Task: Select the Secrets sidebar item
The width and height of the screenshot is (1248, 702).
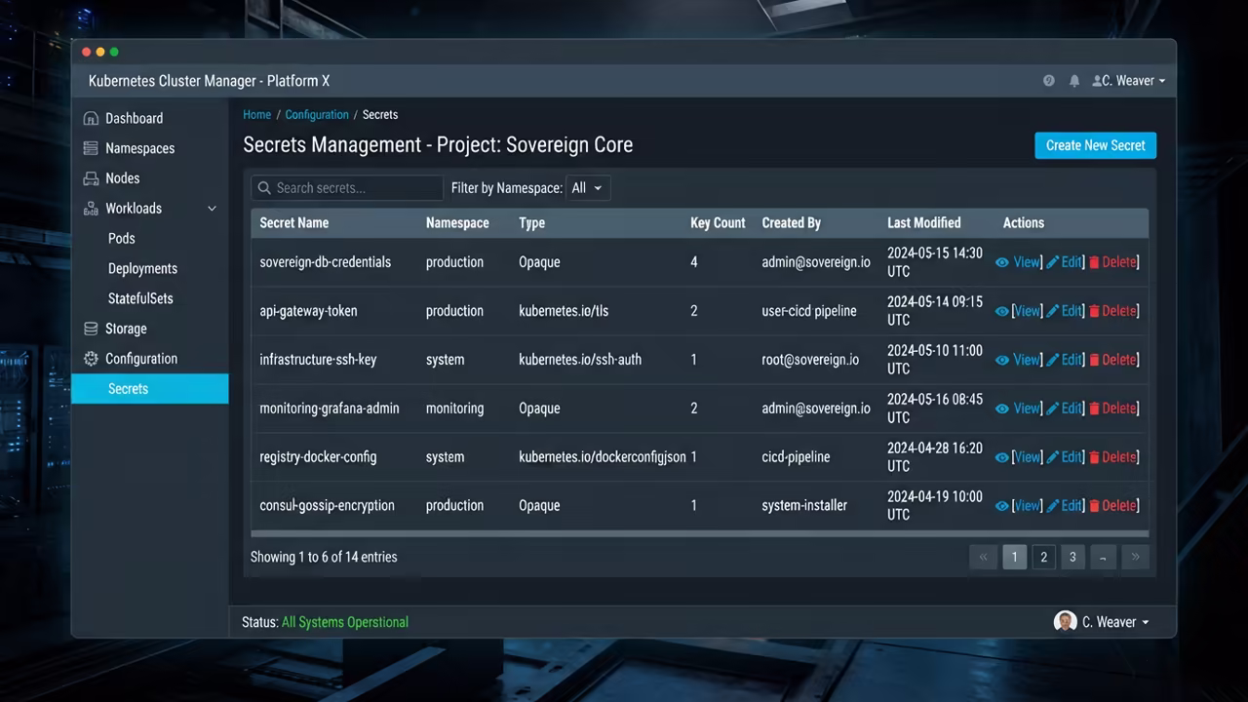Action: point(150,388)
